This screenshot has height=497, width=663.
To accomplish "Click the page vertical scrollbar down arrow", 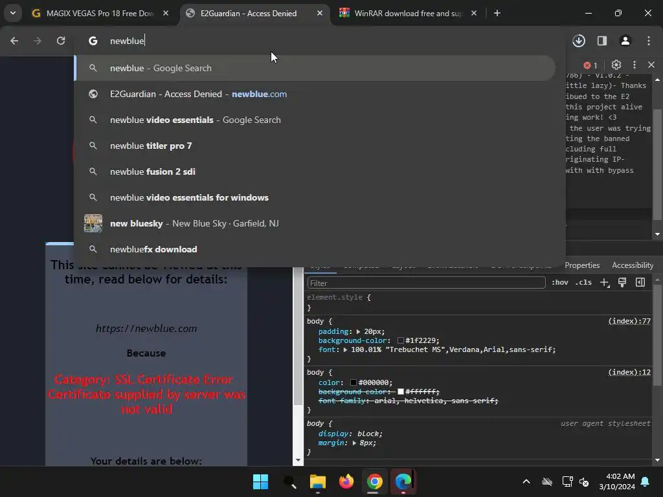I will point(298,460).
